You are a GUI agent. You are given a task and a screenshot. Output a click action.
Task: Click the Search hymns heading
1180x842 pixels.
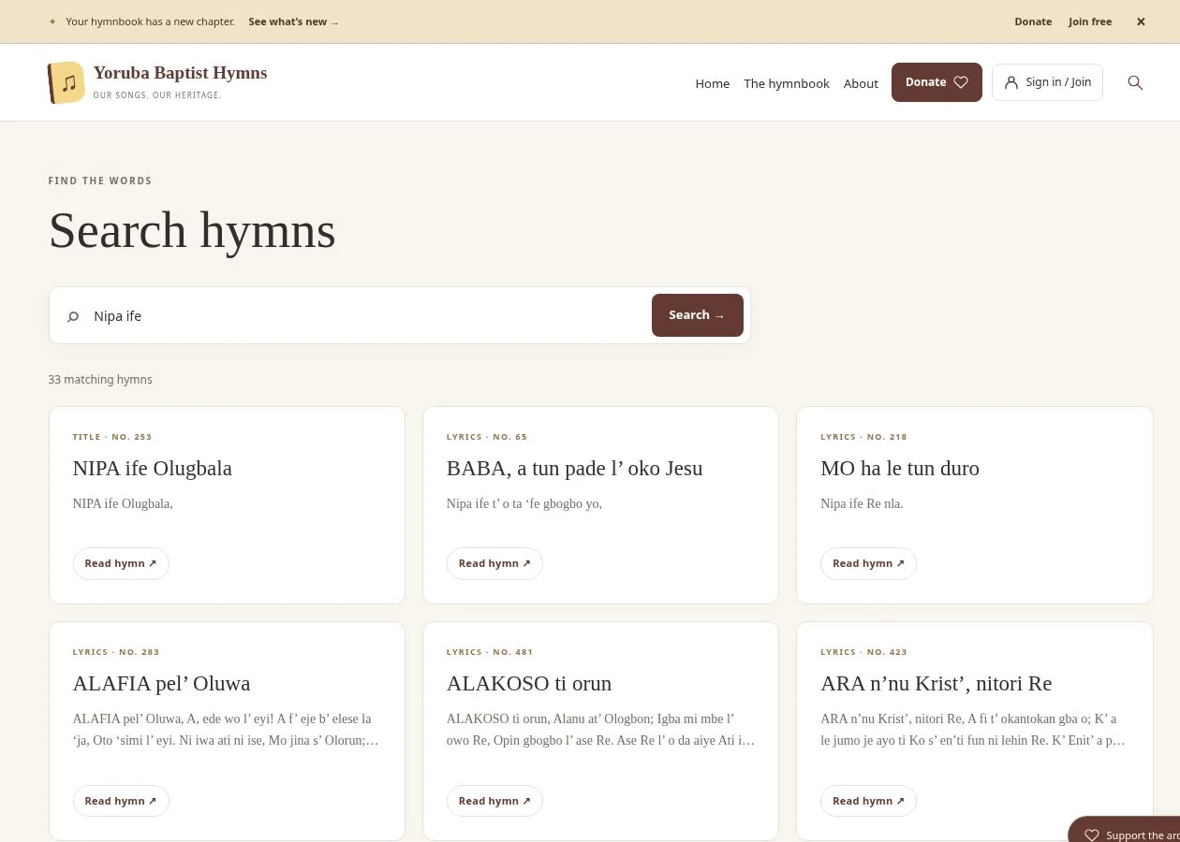[192, 230]
